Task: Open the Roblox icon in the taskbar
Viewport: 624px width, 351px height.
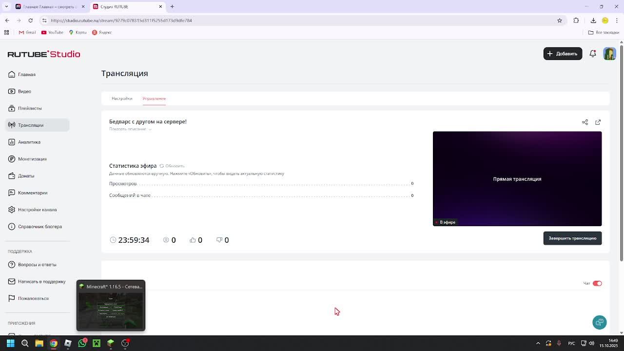Action: (x=68, y=343)
